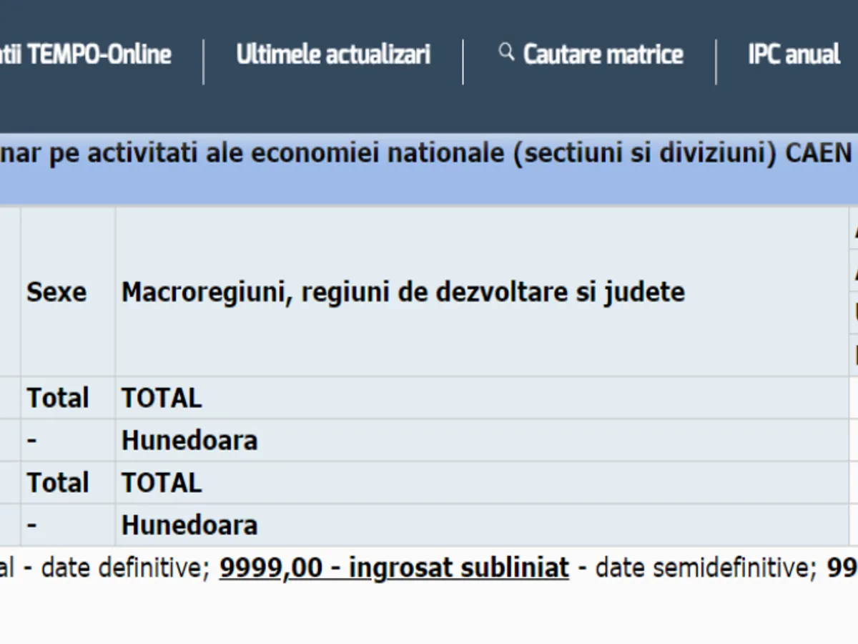Click the underlined 9999,00 ingrosat subliniat legend

(x=394, y=567)
